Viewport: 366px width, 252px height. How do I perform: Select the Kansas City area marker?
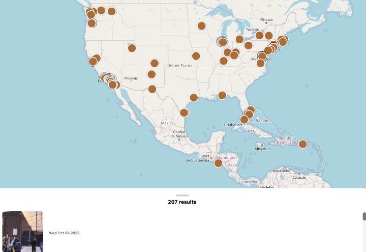click(196, 55)
